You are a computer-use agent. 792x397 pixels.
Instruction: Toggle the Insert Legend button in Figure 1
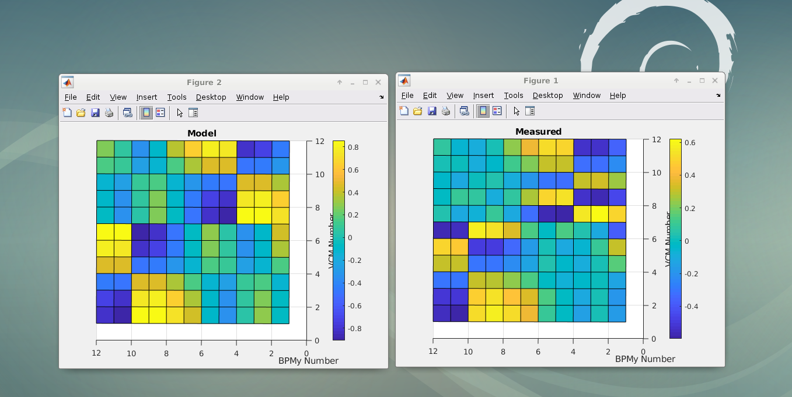pyautogui.click(x=497, y=111)
